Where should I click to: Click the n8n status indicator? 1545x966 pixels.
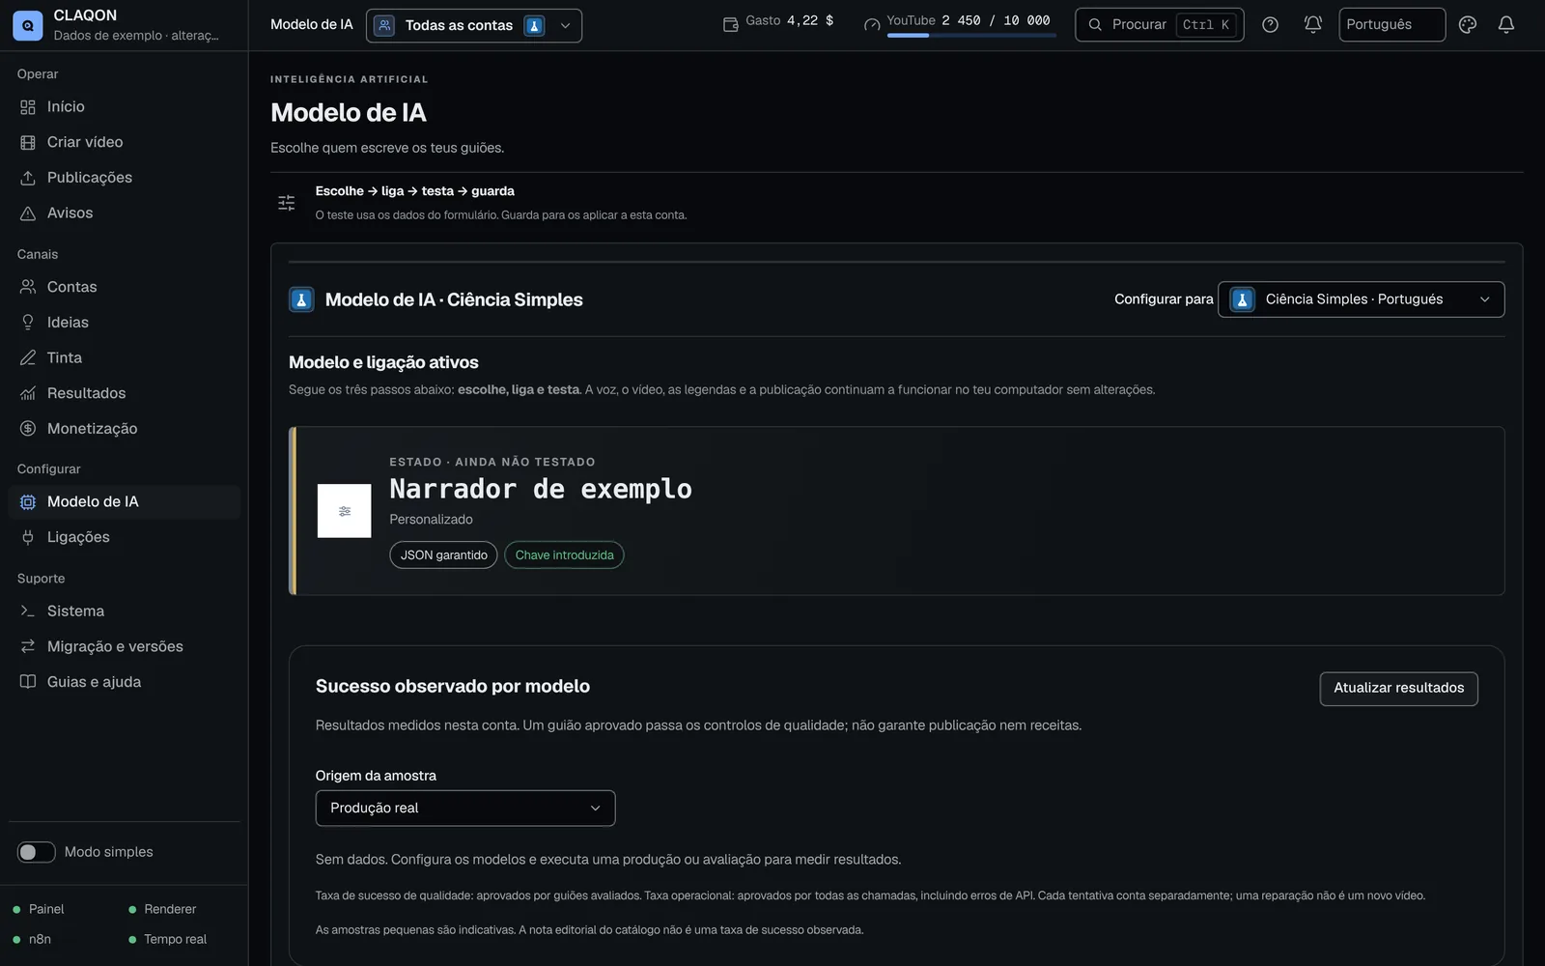32,940
